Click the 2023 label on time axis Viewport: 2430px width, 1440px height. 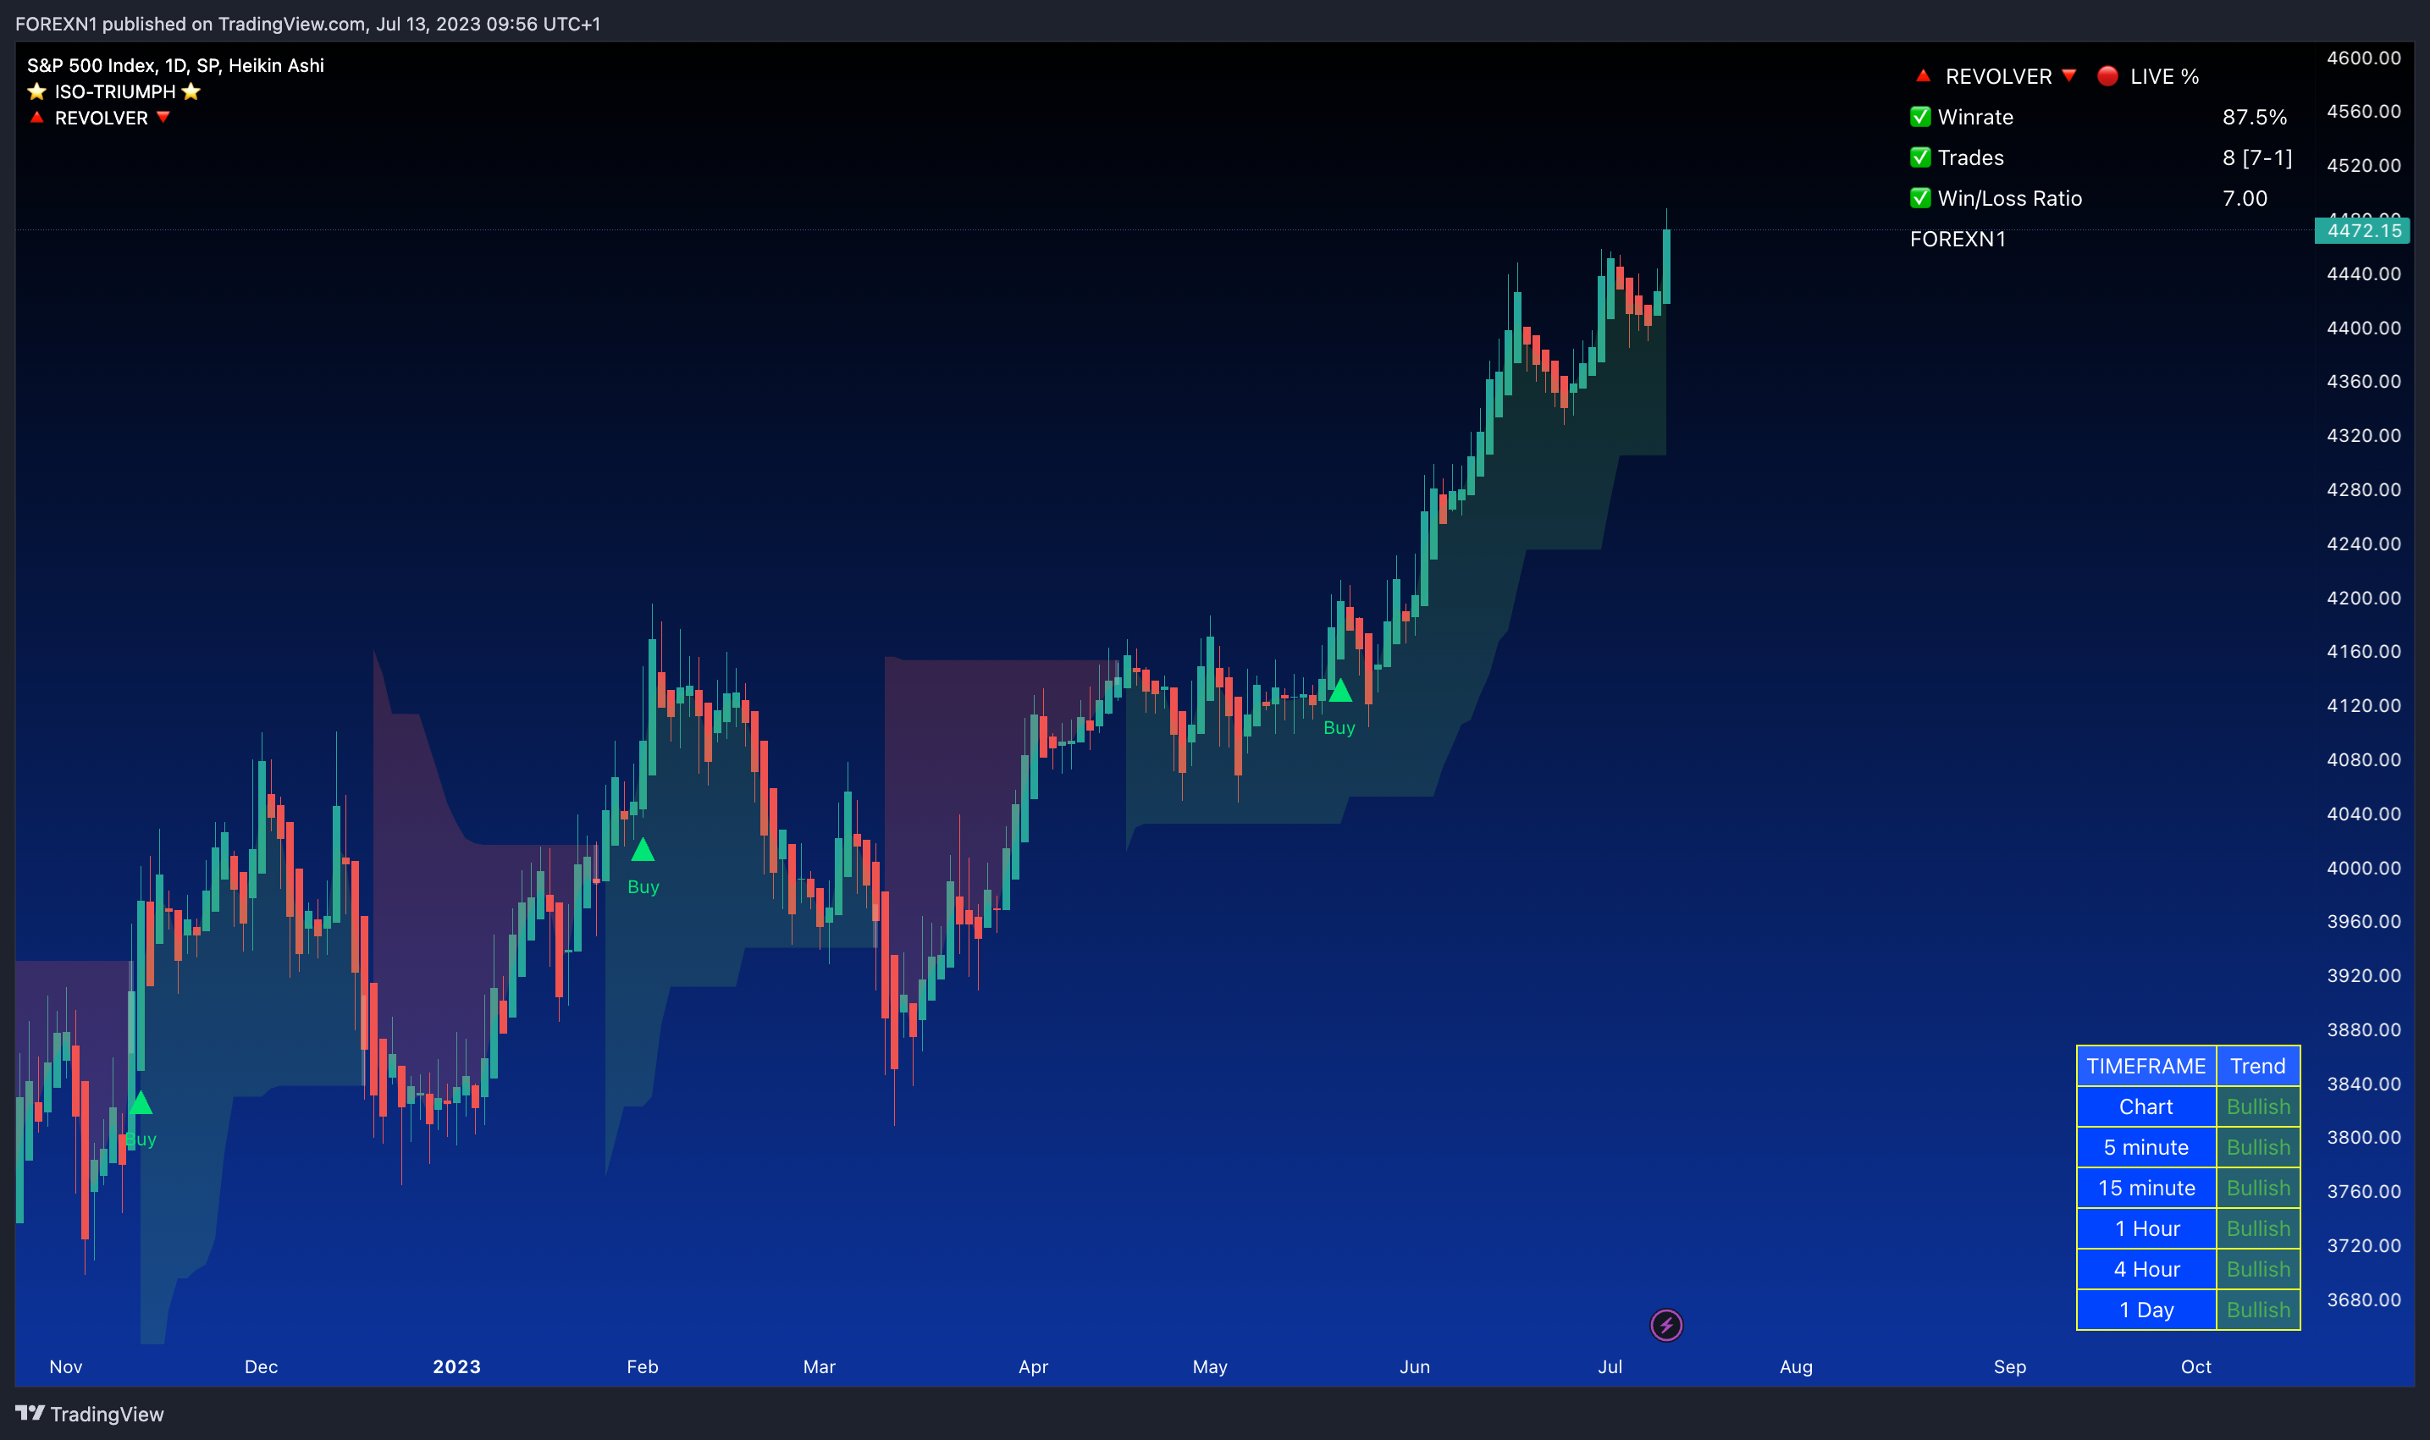456,1366
